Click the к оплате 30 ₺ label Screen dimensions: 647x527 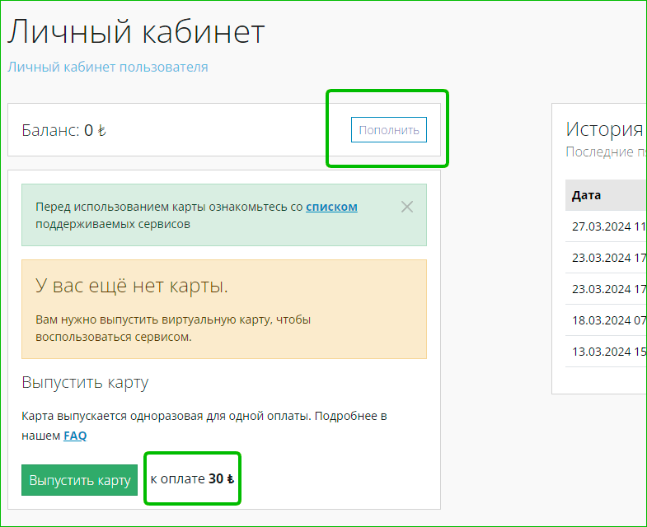click(192, 479)
